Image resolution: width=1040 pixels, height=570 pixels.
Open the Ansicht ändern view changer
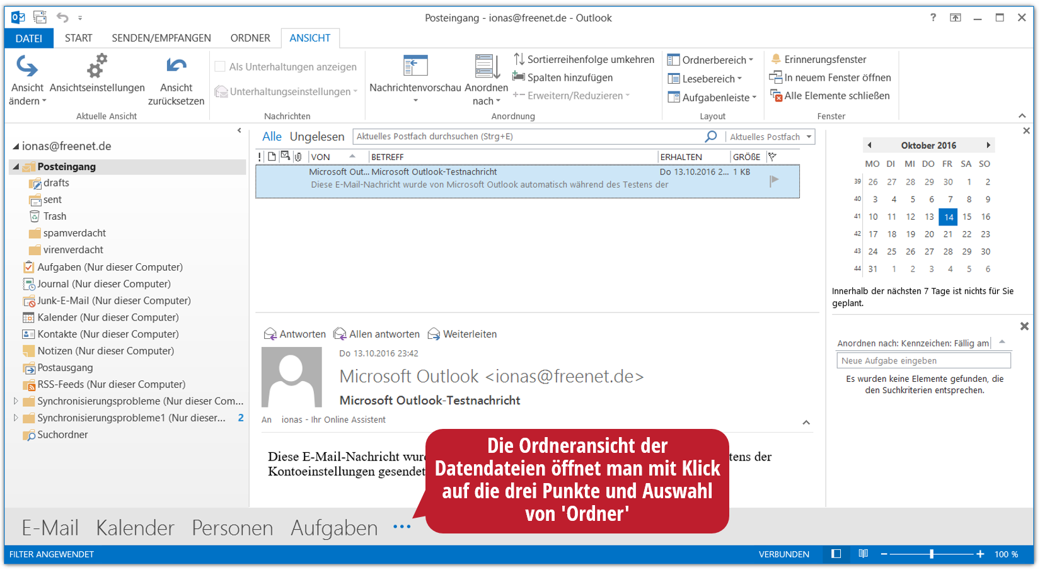tap(26, 80)
